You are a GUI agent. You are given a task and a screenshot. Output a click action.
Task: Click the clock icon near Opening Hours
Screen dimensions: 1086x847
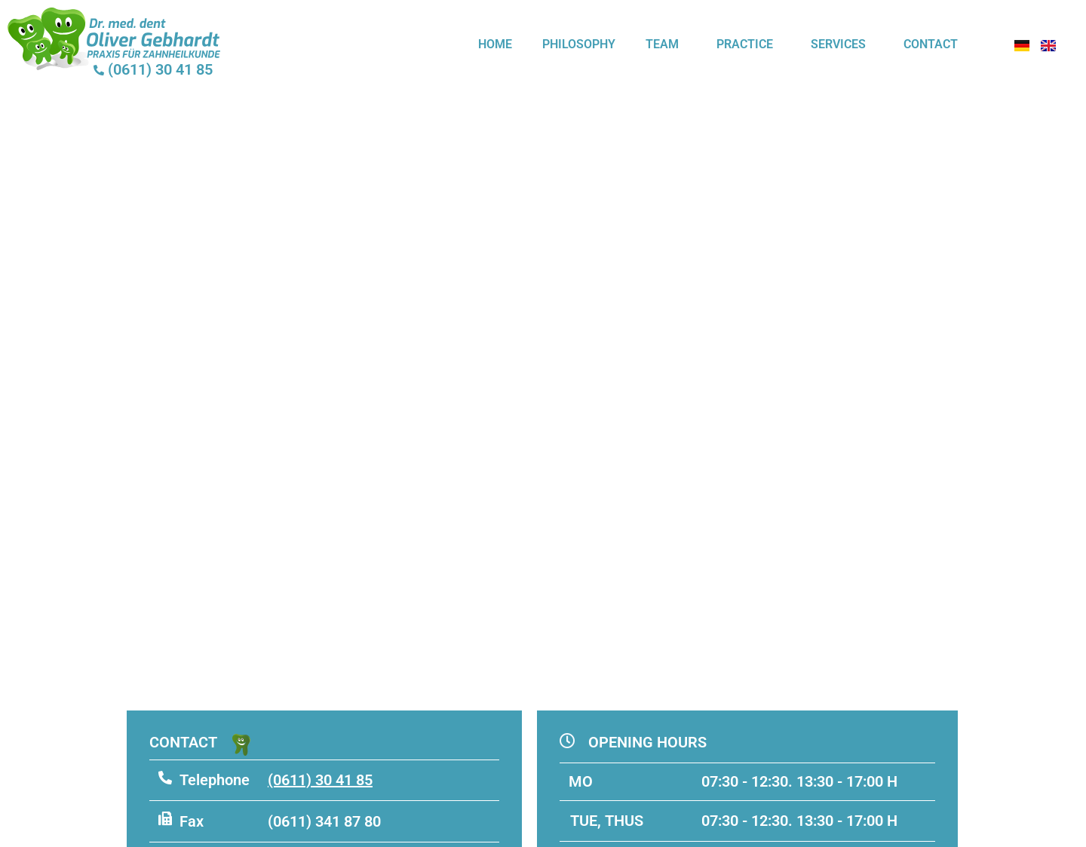tap(567, 741)
